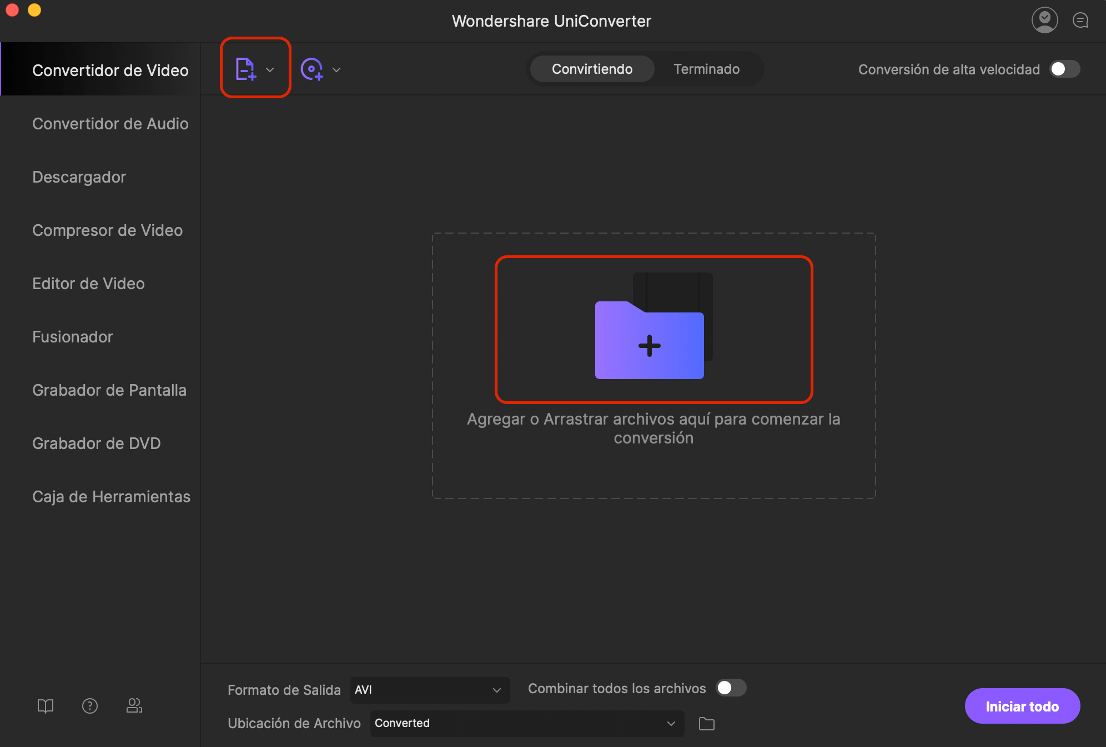Screen dimensions: 1106x747
Task: Click the yellow minimize window button
Action: coord(34,9)
